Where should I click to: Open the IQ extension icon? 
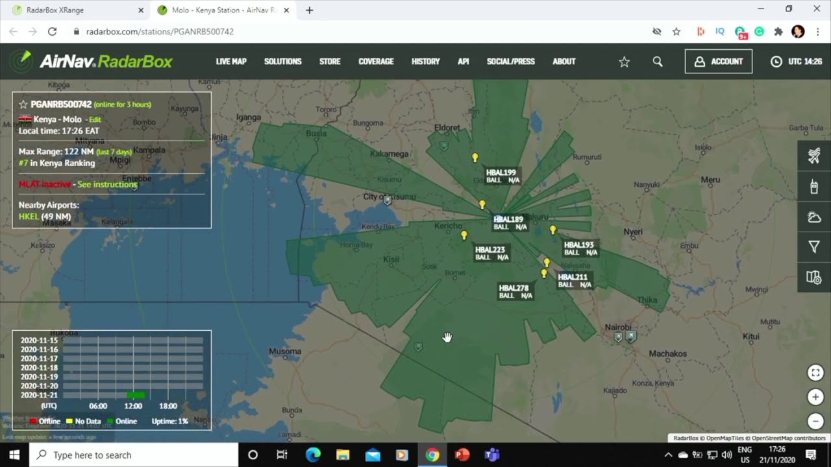[x=720, y=31]
